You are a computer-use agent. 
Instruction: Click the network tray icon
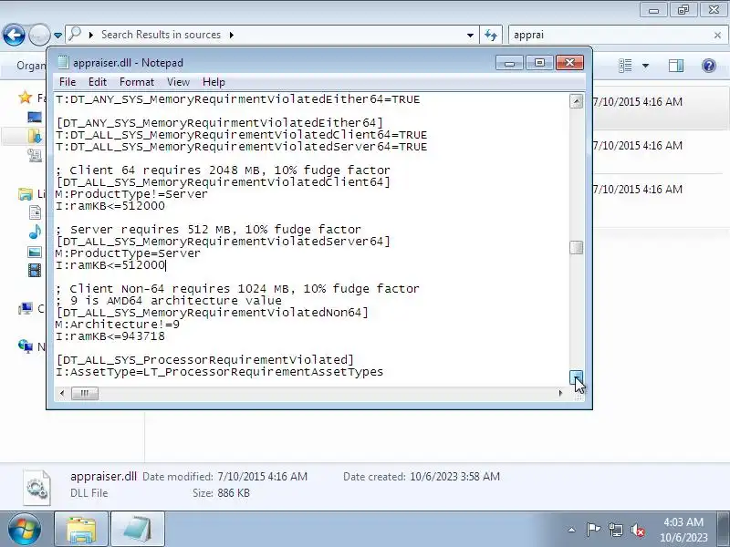pyautogui.click(x=615, y=530)
